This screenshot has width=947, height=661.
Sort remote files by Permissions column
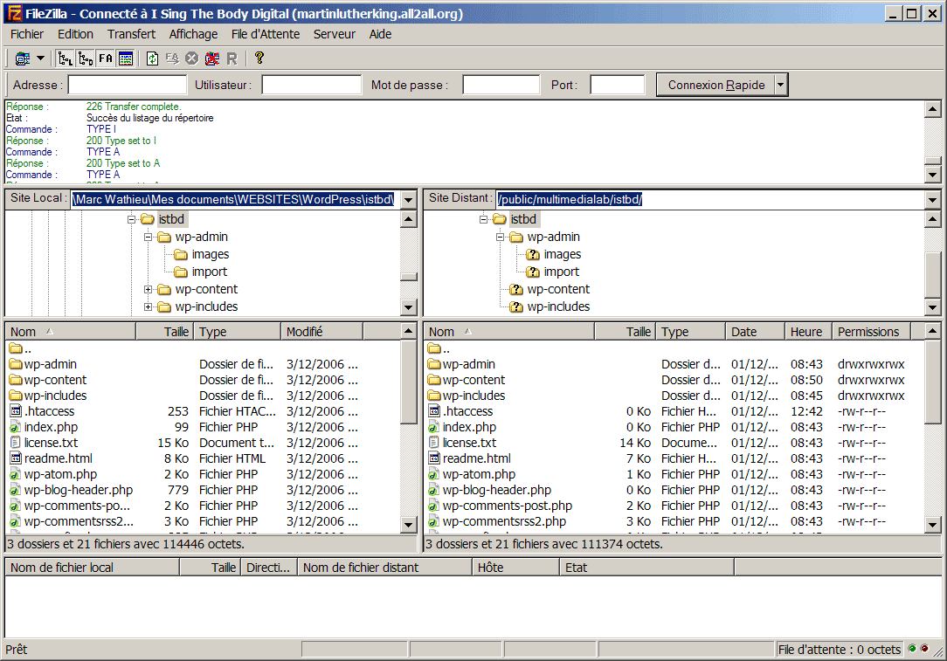(x=872, y=332)
